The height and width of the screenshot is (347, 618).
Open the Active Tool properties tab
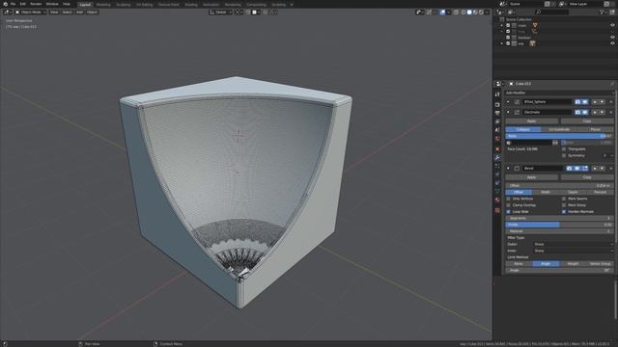tap(497, 94)
